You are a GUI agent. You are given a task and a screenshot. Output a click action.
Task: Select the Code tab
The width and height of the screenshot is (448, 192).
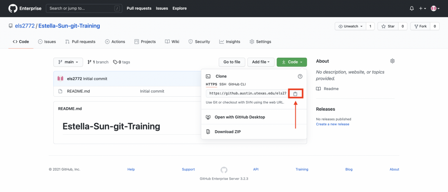(x=21, y=42)
